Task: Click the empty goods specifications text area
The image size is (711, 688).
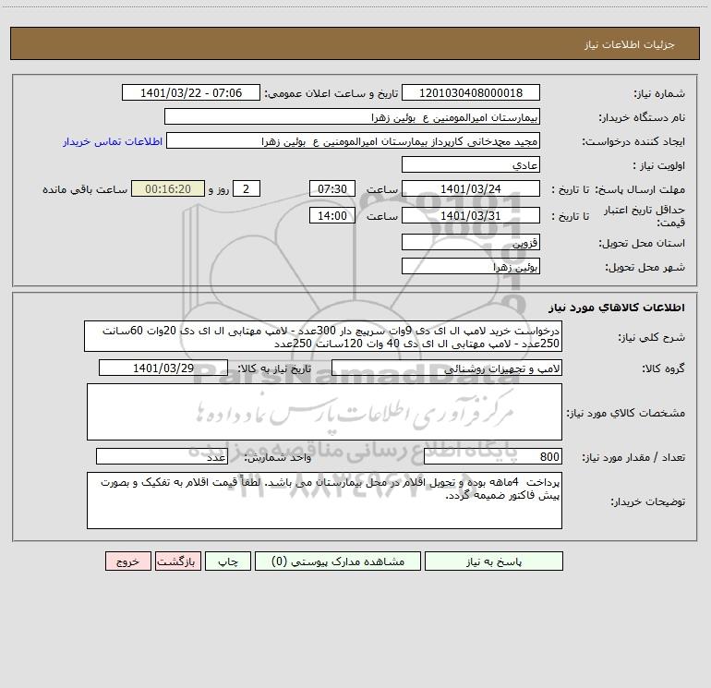Action: [x=324, y=412]
